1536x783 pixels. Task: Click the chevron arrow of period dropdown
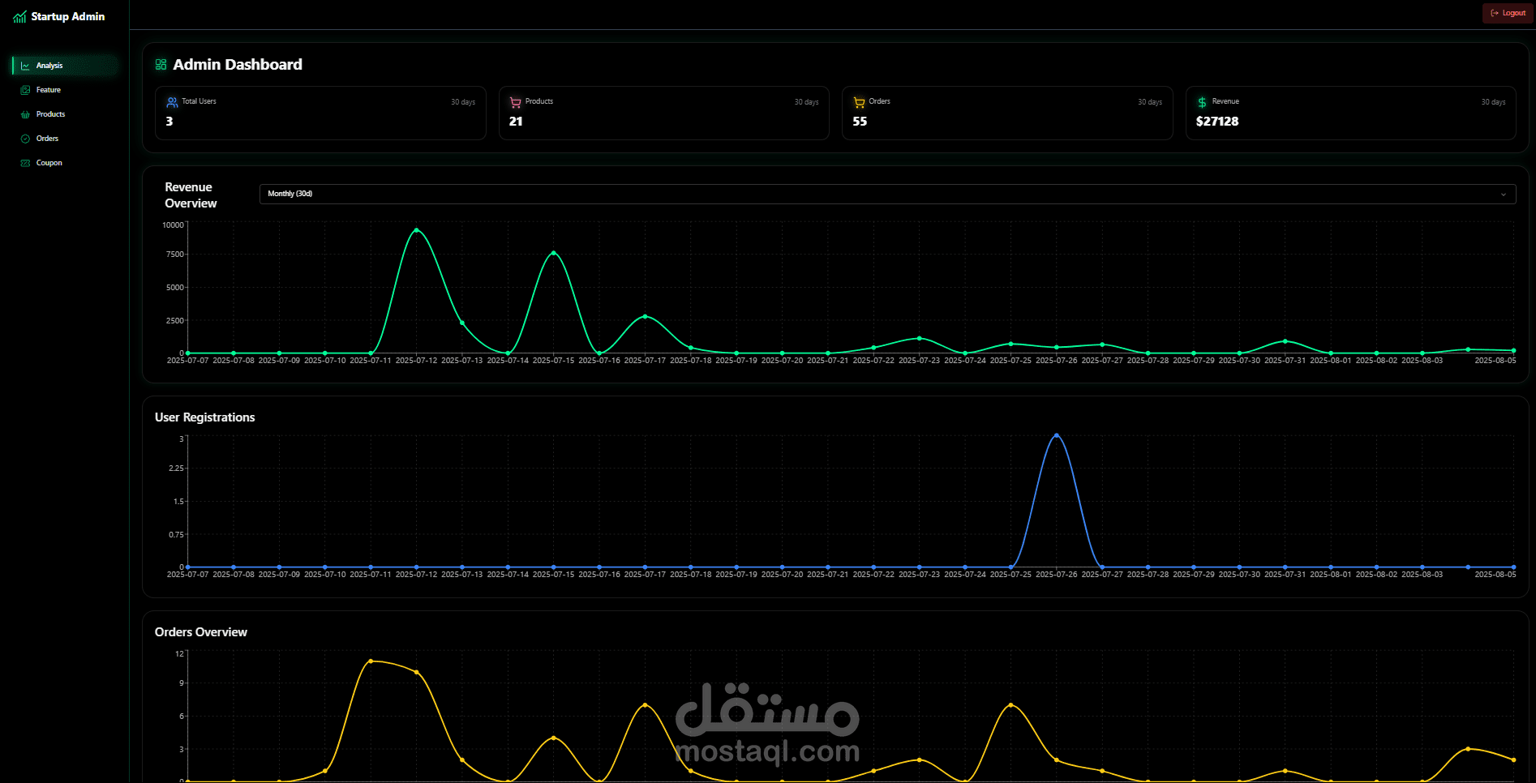[1503, 195]
